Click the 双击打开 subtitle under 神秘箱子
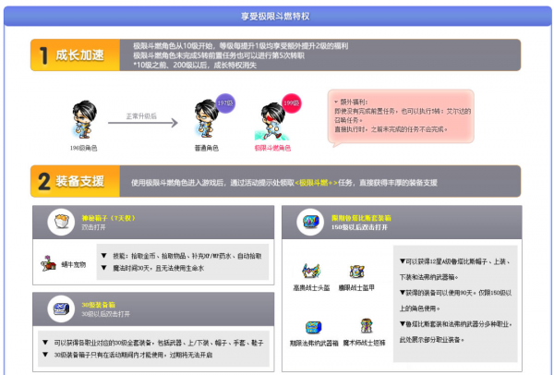Viewport: 554px width, 375px height. pos(93,227)
